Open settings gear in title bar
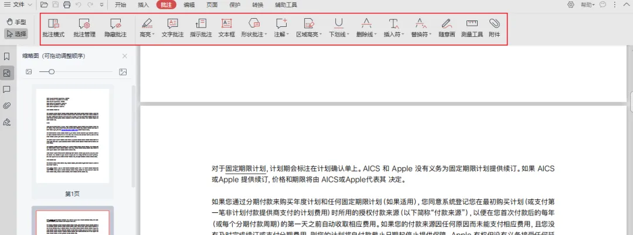 point(571,5)
